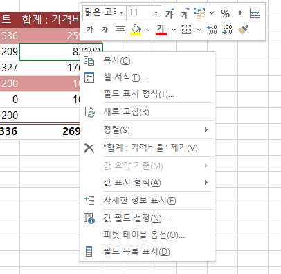The image size is (281, 274).
Task: Select the cell showing 209
Action: tap(10, 52)
